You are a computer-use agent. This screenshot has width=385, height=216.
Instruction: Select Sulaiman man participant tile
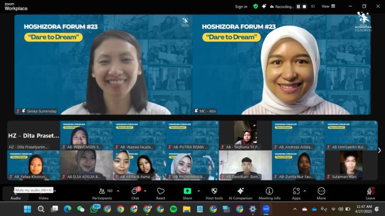click(x=351, y=165)
